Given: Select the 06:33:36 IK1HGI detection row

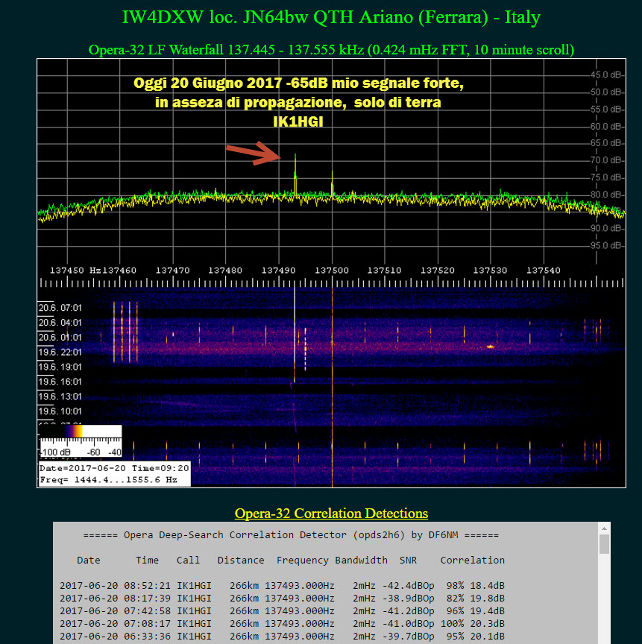Looking at the screenshot, I should pos(282,637).
